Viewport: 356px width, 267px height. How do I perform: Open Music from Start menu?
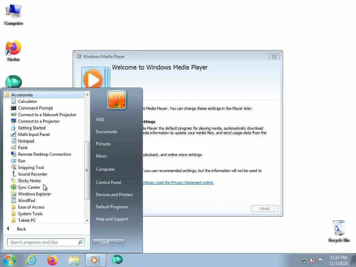pyautogui.click(x=101, y=156)
